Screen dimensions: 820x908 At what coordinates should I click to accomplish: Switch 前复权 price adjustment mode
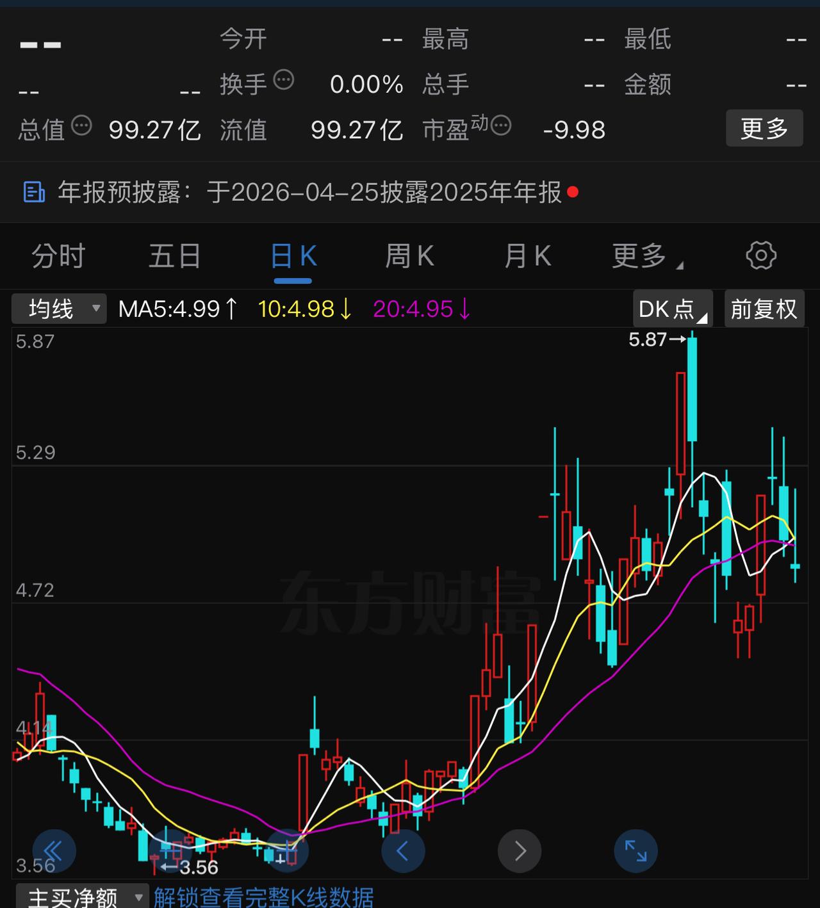click(764, 309)
